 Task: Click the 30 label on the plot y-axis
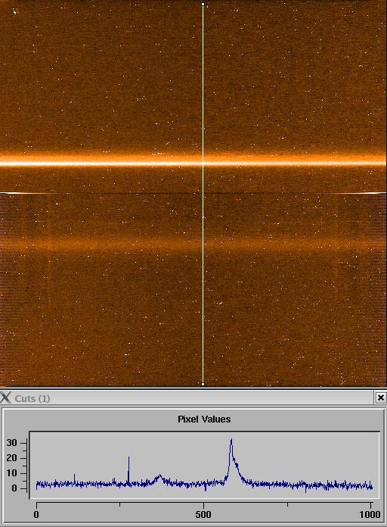click(11, 443)
